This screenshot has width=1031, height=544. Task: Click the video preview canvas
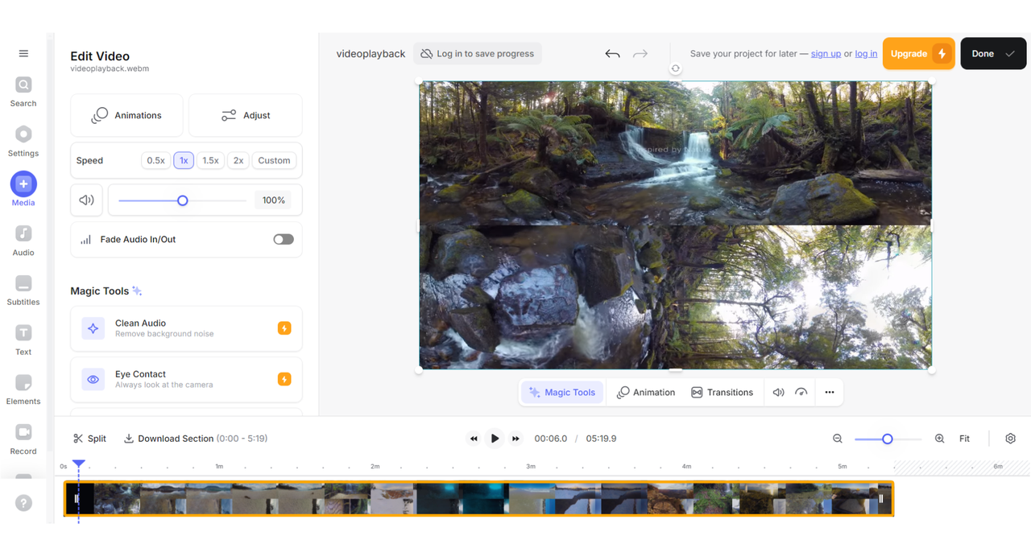point(675,225)
